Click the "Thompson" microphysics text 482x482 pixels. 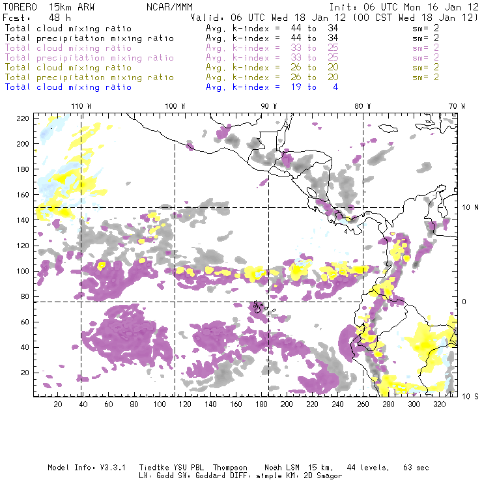point(230,468)
